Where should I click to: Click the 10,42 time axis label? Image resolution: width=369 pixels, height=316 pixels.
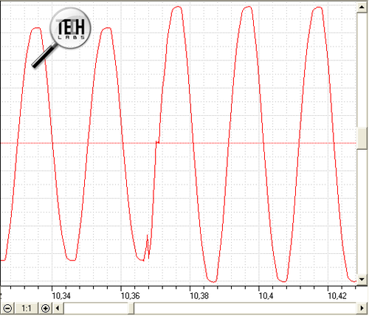[x=337, y=295]
